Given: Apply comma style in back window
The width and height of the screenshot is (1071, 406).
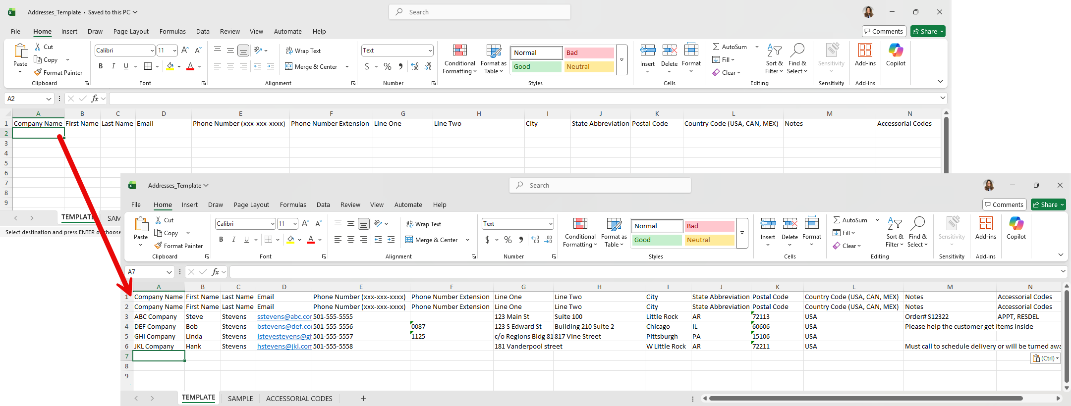Looking at the screenshot, I should (400, 66).
